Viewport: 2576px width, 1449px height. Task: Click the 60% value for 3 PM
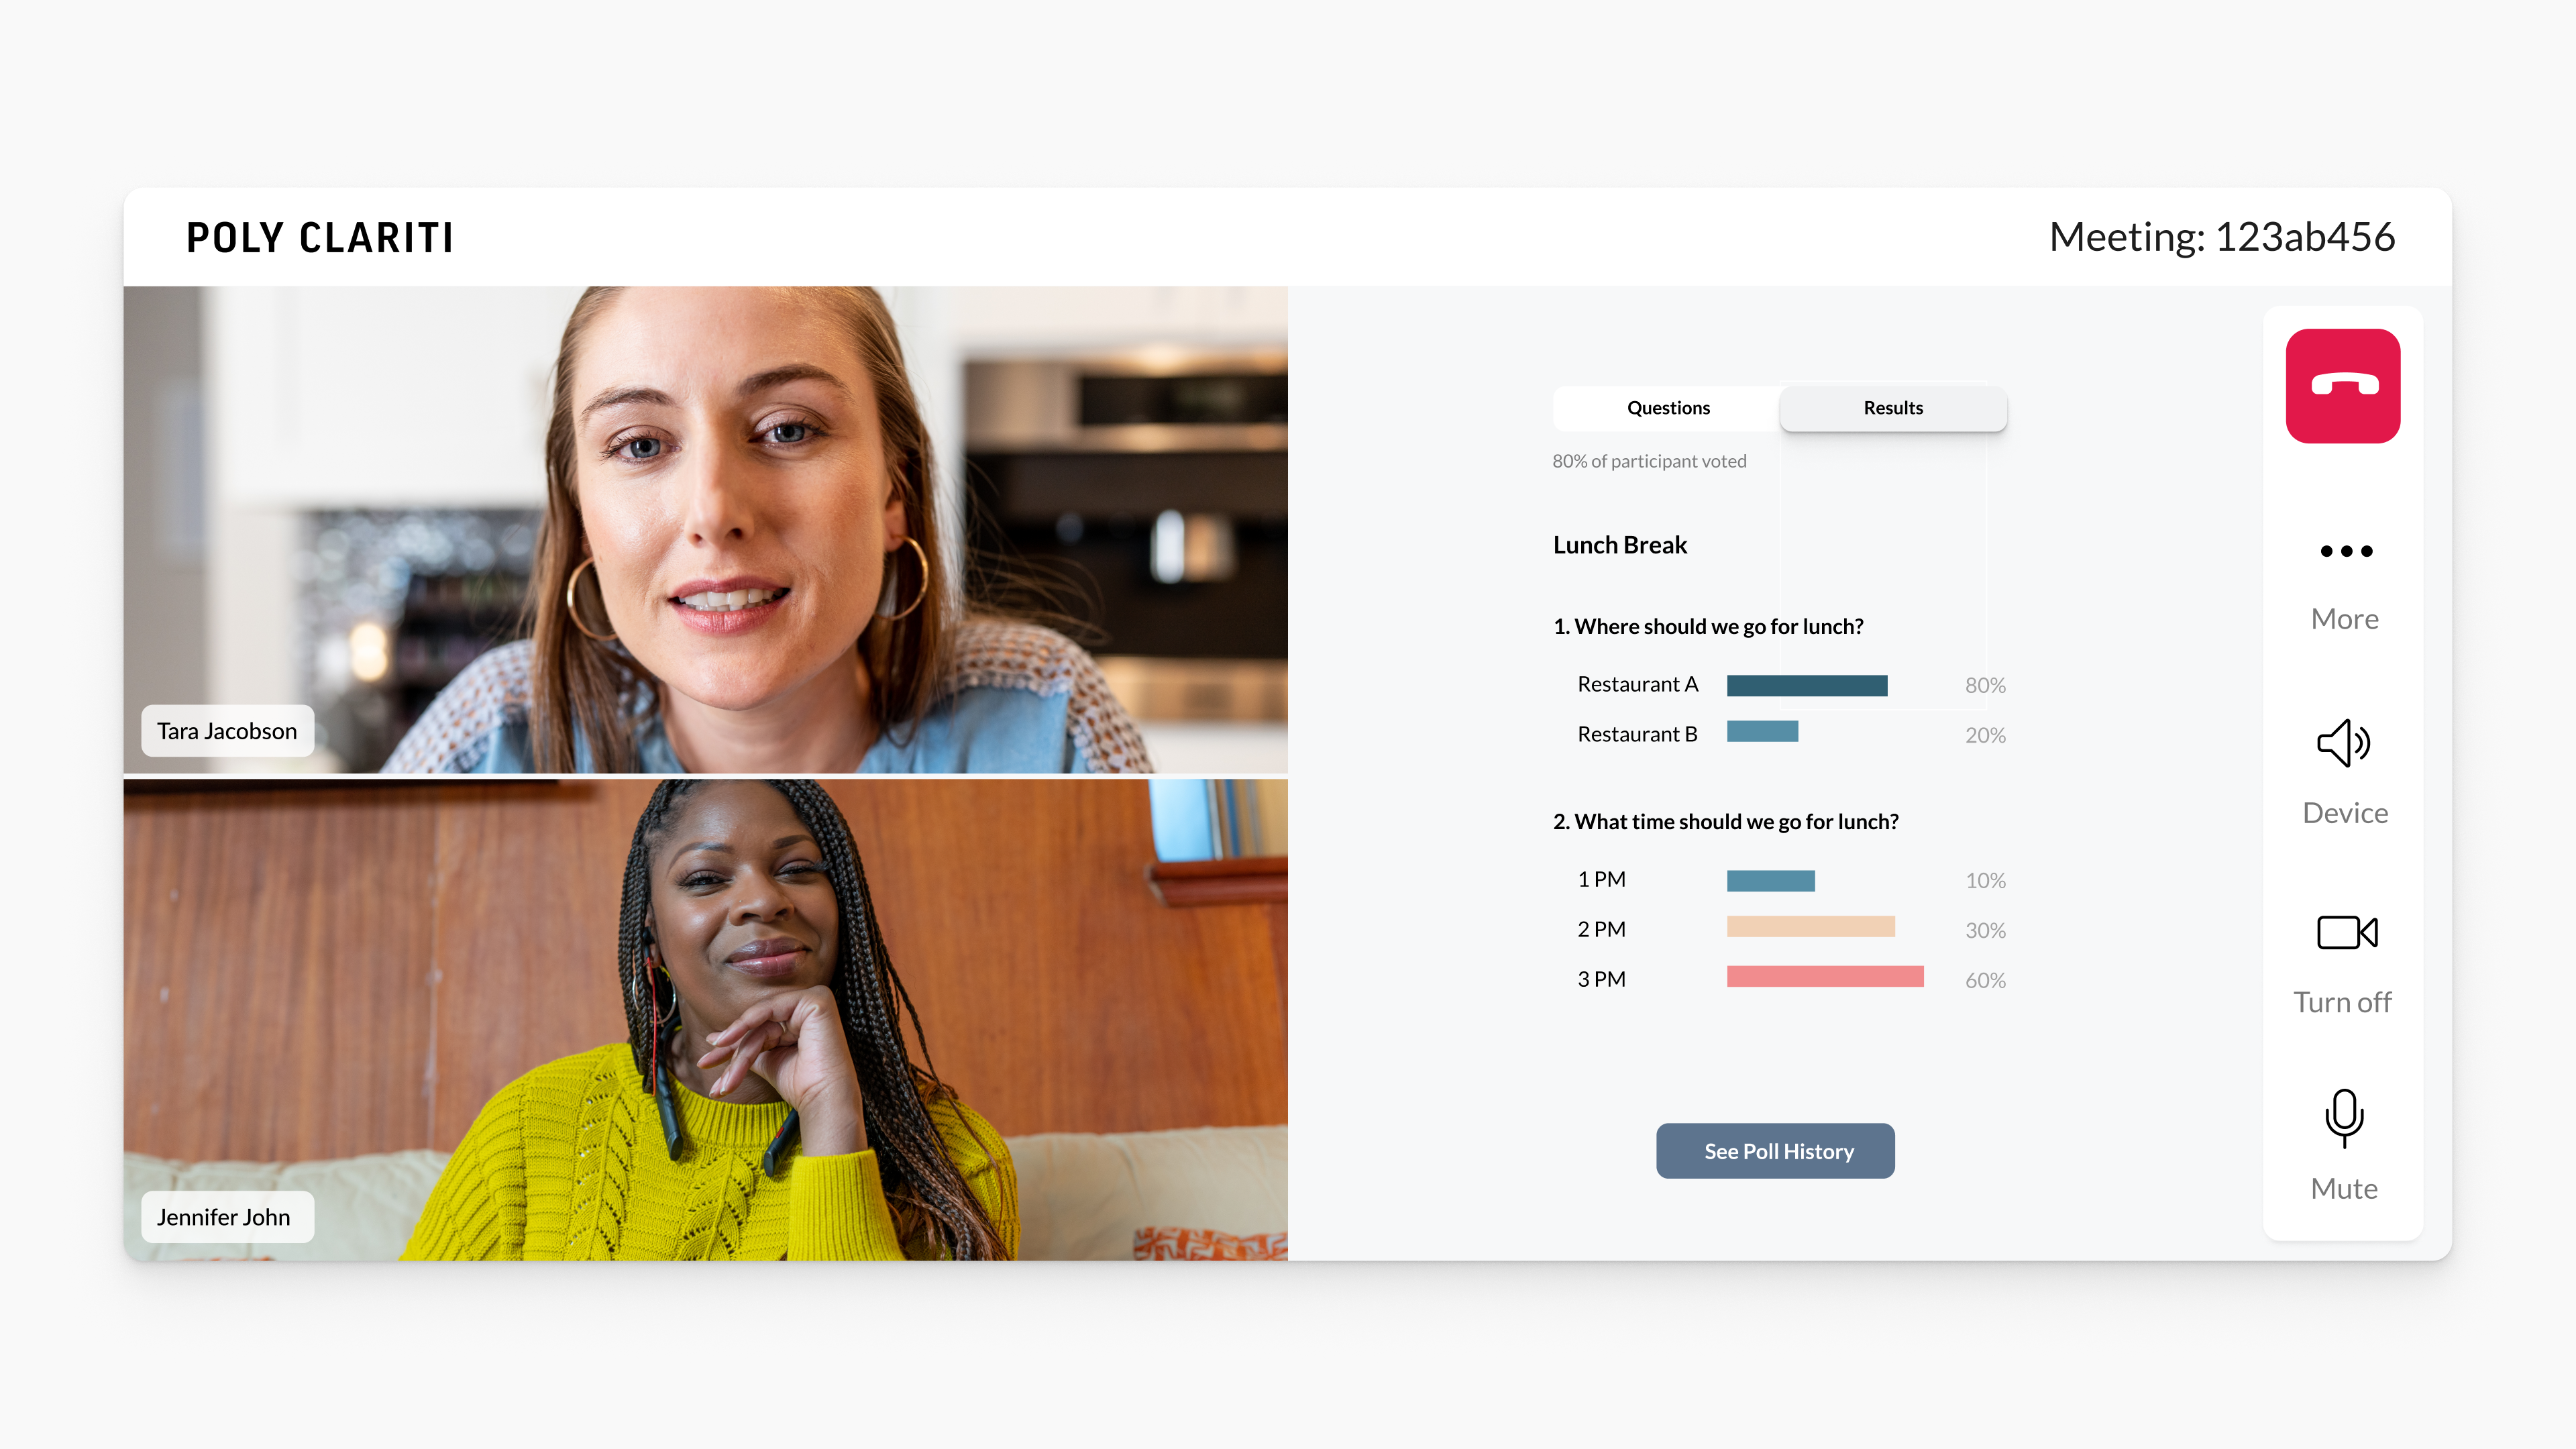(1985, 980)
